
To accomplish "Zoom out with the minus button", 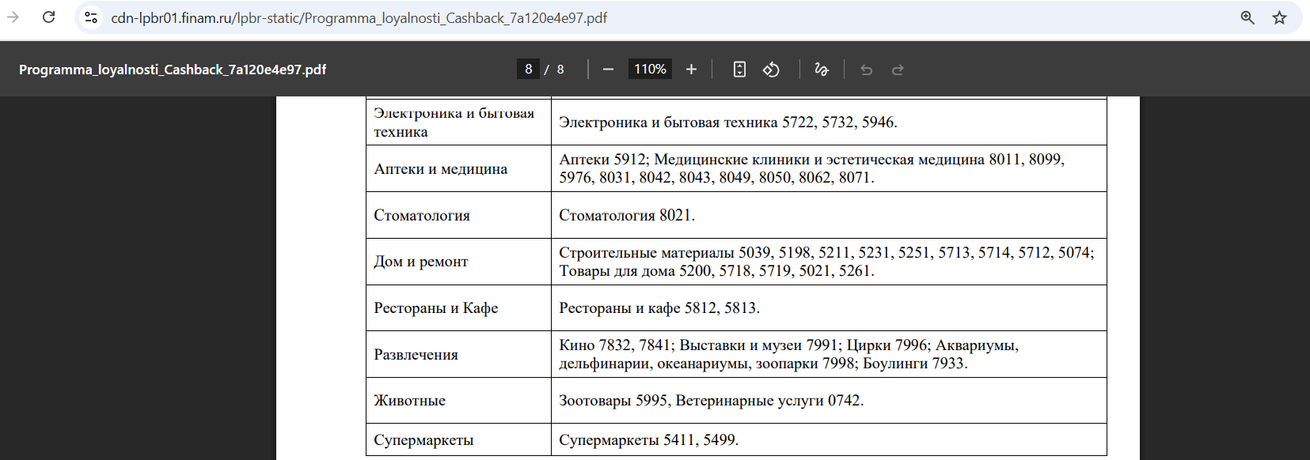I will (608, 70).
